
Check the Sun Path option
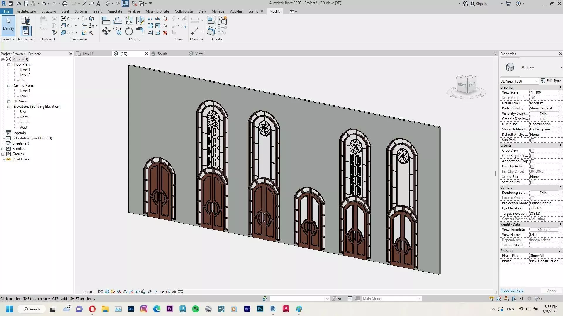pyautogui.click(x=532, y=140)
